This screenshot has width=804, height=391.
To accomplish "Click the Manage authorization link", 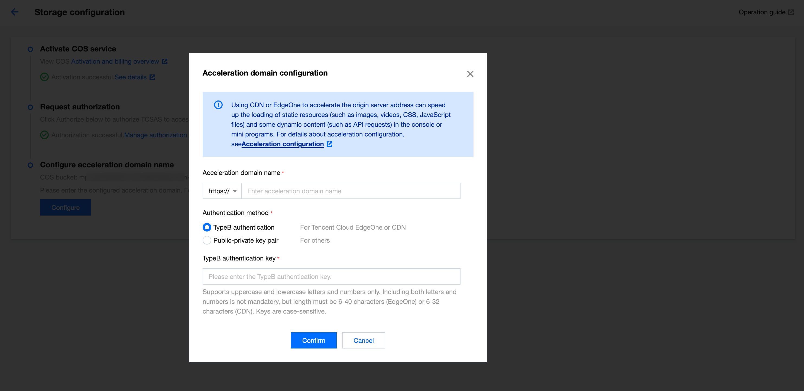I will pyautogui.click(x=155, y=135).
